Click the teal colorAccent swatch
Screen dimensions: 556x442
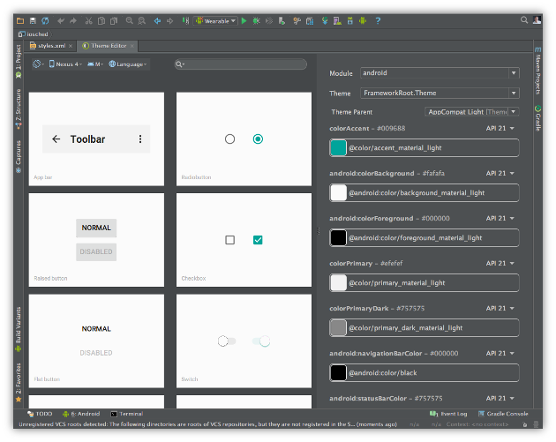tap(338, 148)
